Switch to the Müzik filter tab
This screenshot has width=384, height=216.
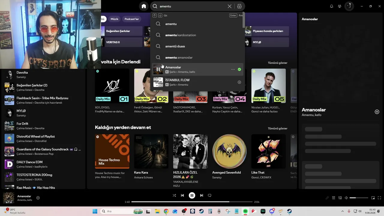(115, 19)
